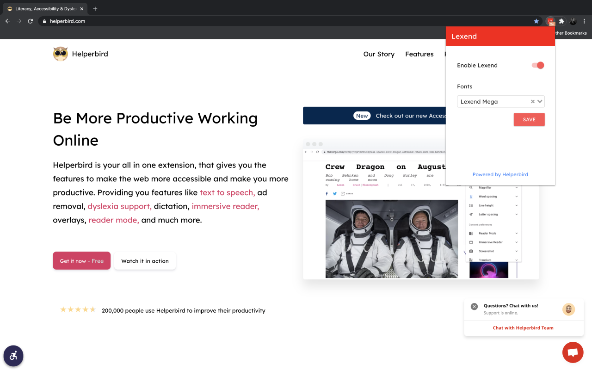Click the support agent avatar
This screenshot has width=592, height=370.
point(568,309)
